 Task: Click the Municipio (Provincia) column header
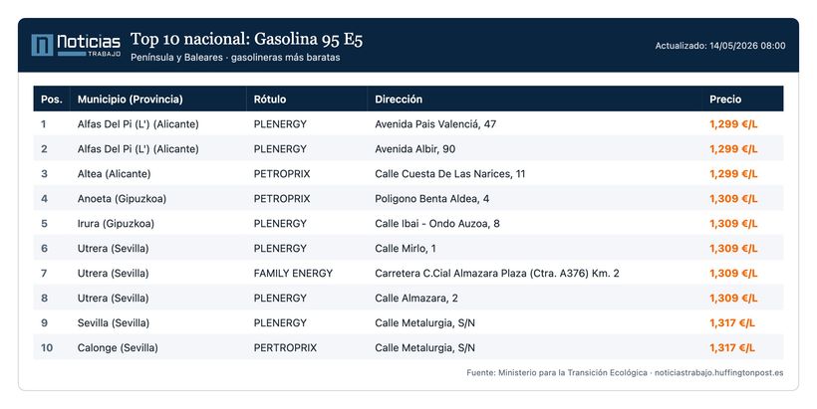131,99
